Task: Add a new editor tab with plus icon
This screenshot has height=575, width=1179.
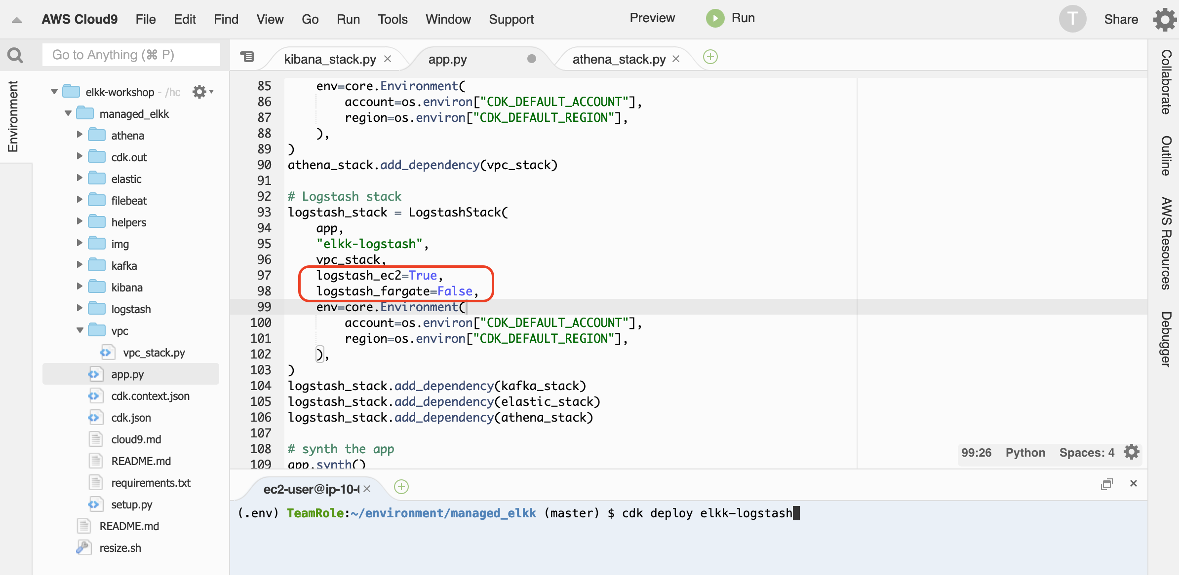Action: tap(710, 57)
